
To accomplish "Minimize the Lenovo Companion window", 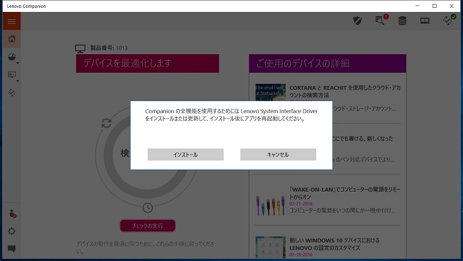I will click(417, 6).
